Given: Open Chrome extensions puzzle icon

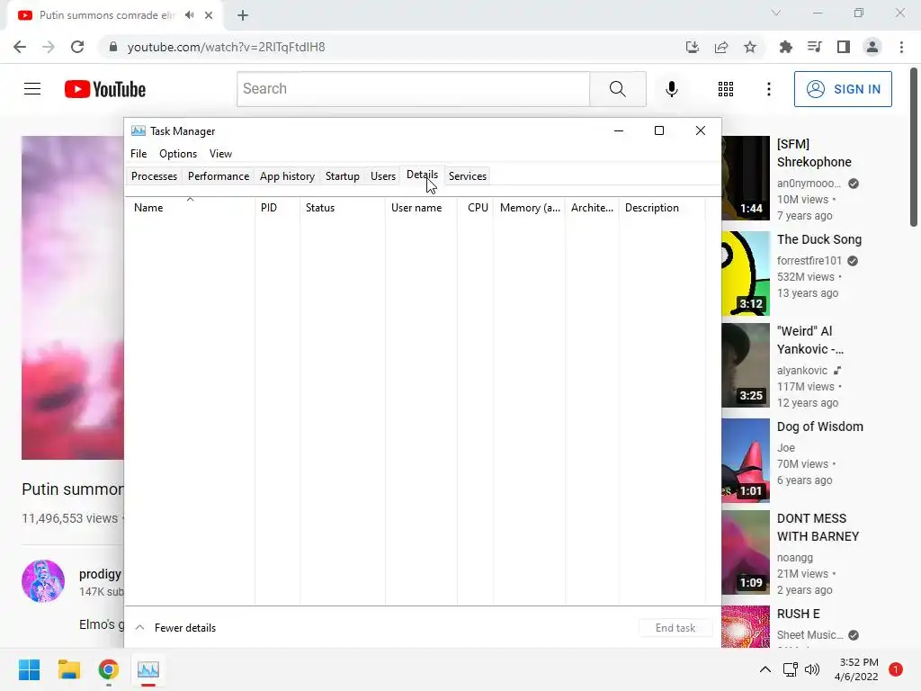Looking at the screenshot, I should (x=785, y=47).
